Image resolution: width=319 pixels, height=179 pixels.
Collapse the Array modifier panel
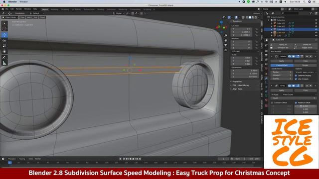(272, 86)
